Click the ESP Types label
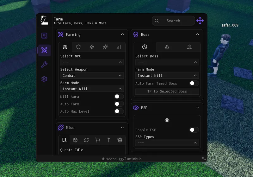Image resolution: width=253 pixels, height=177 pixels. pyautogui.click(x=145, y=137)
